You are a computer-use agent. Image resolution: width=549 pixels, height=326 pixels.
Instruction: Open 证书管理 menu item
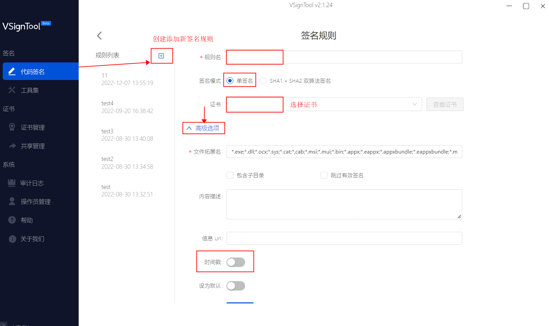point(41,127)
